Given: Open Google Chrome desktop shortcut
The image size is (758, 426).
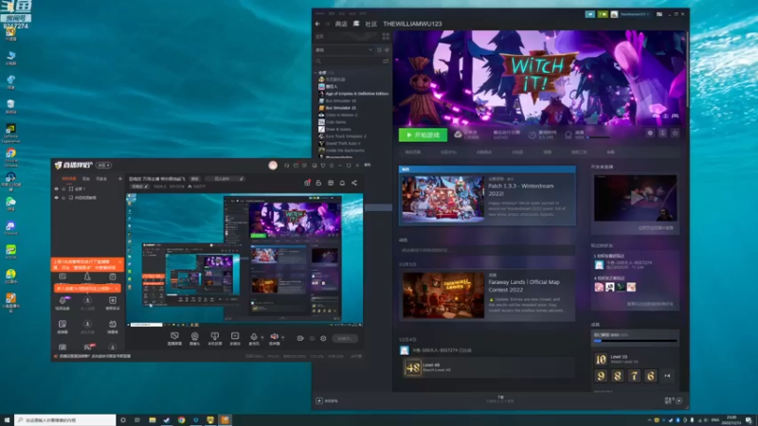Looking at the screenshot, I should [x=10, y=156].
